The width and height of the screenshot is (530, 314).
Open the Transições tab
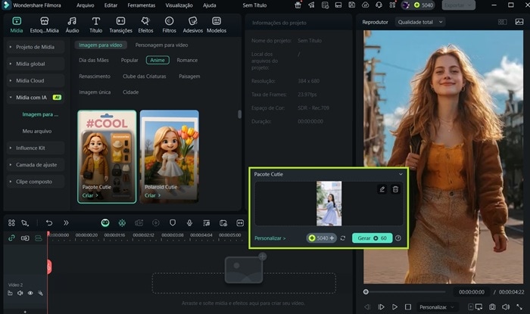point(120,25)
